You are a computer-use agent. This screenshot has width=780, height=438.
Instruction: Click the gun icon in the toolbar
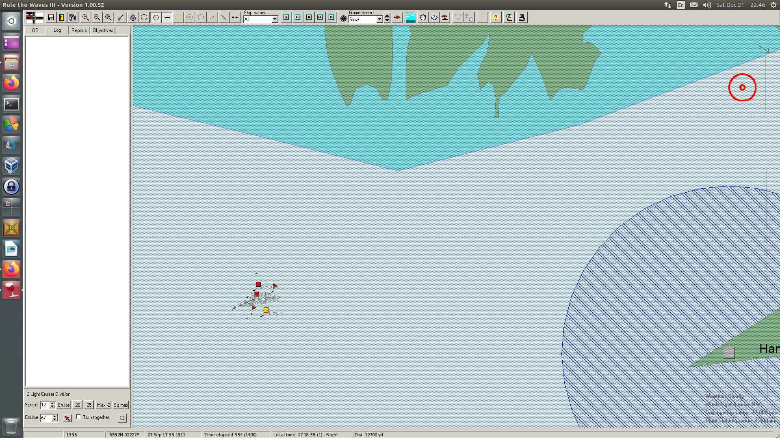(121, 17)
